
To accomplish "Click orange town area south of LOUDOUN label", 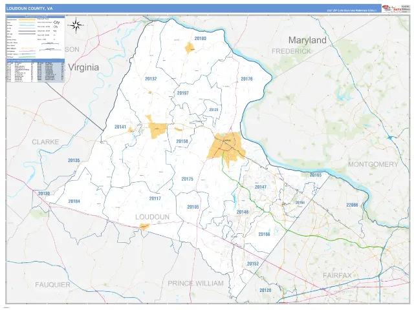I will click(x=144, y=227).
